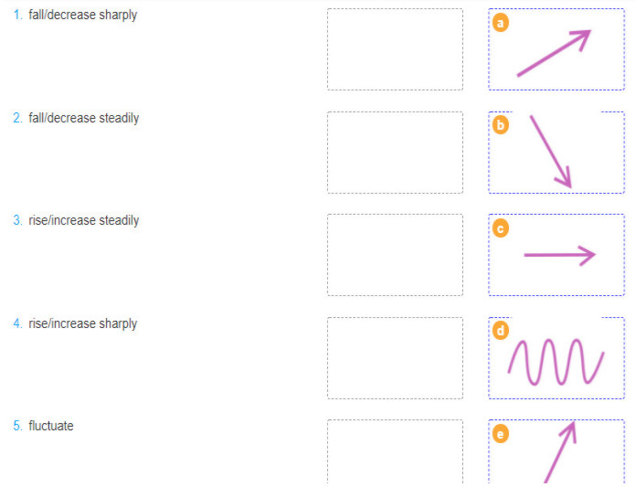
Task: Select the gently rising arrow in card a
Action: (x=554, y=53)
